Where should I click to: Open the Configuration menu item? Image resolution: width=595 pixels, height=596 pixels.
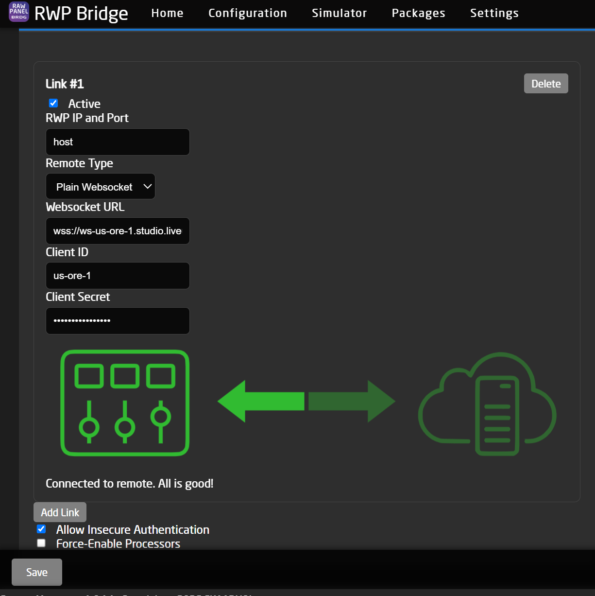pos(247,13)
